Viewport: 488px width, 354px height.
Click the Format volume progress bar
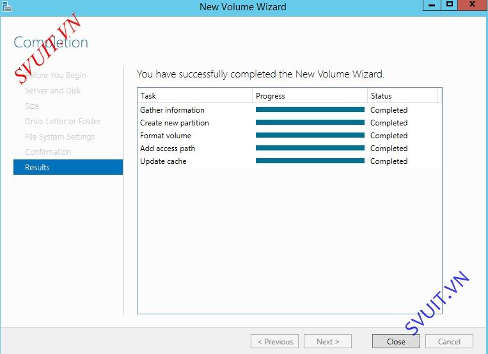(x=310, y=135)
